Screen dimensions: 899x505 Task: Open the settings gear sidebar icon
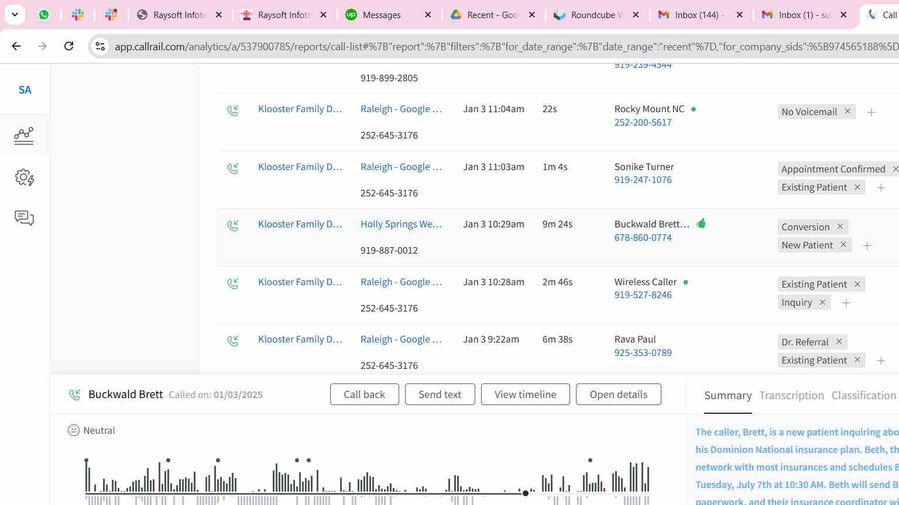pos(24,177)
